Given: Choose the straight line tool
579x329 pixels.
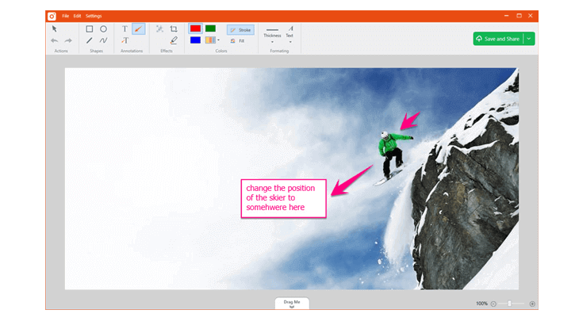Looking at the screenshot, I should tap(90, 40).
